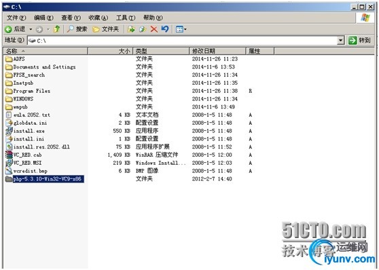The image size is (379, 270).
Task: Click the date 2014-11-26 11:23
Action: [215, 59]
